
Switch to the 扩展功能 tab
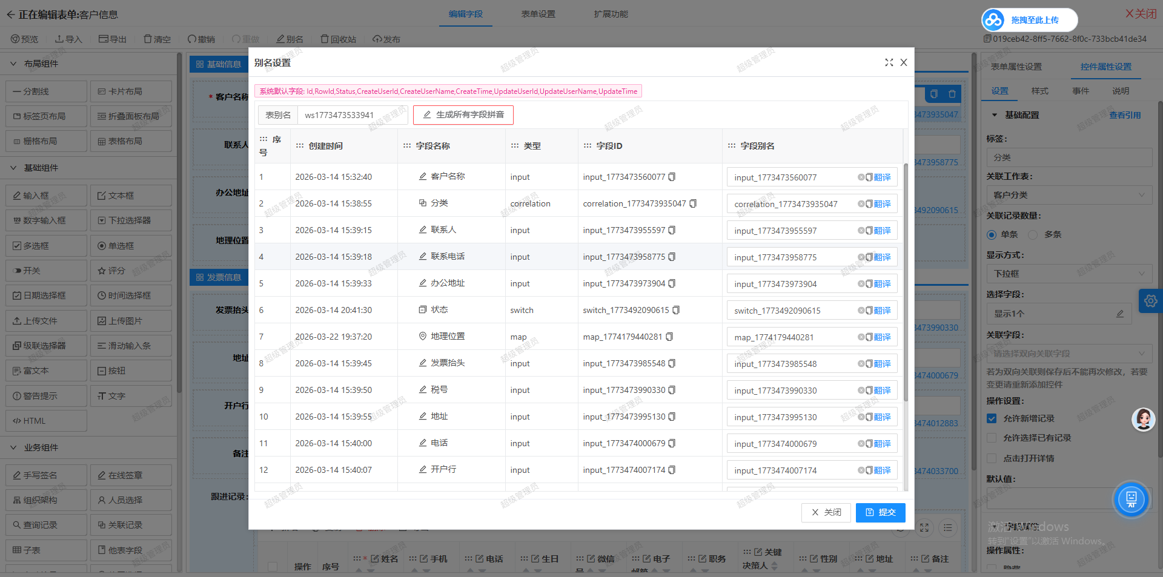click(611, 14)
